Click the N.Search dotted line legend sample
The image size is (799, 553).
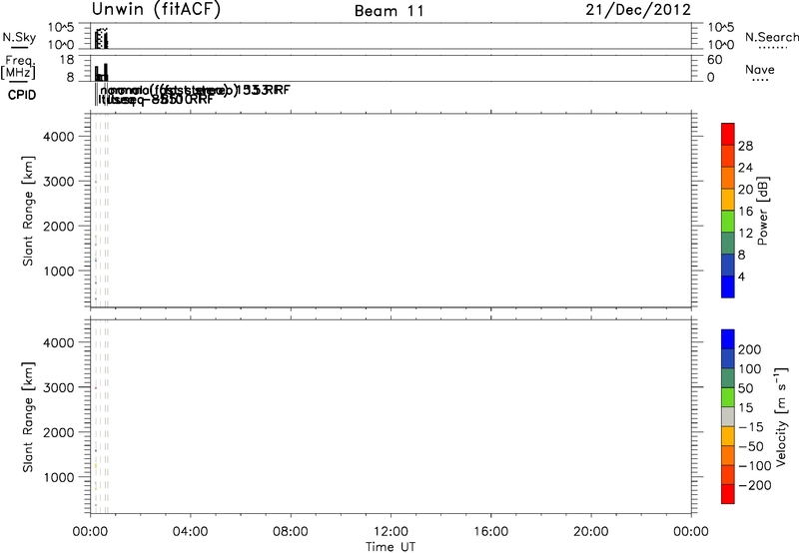point(773,48)
